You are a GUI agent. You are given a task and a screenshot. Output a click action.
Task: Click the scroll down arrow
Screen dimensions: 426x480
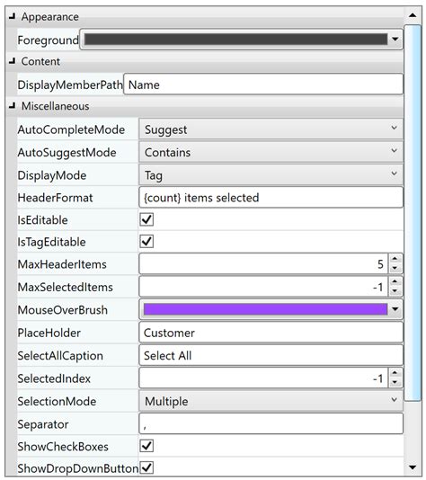[x=413, y=467]
